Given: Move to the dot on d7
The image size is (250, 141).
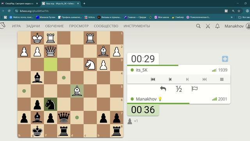Looking at the screenshot, I should pyautogui.click(x=77, y=117).
